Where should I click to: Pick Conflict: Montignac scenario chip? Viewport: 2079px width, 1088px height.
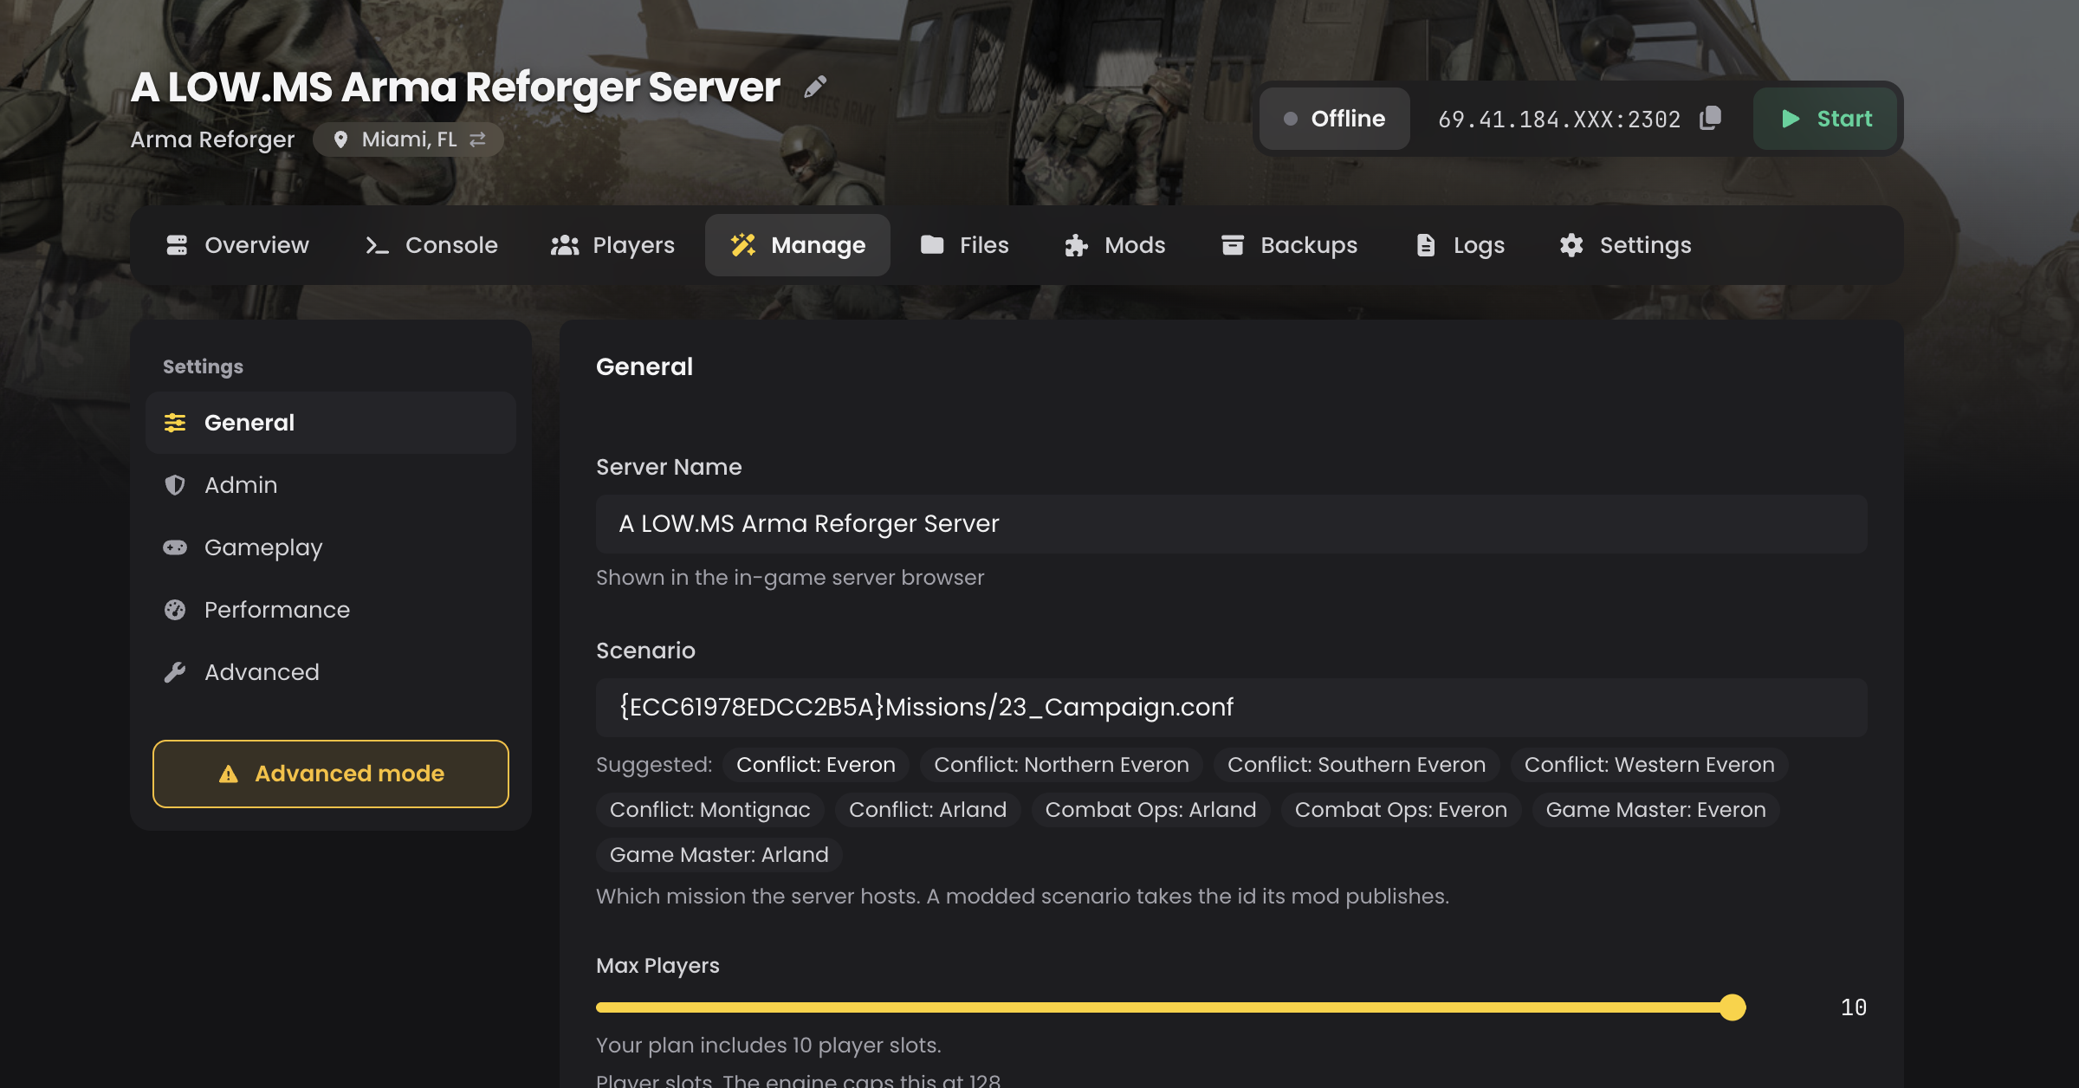710,810
